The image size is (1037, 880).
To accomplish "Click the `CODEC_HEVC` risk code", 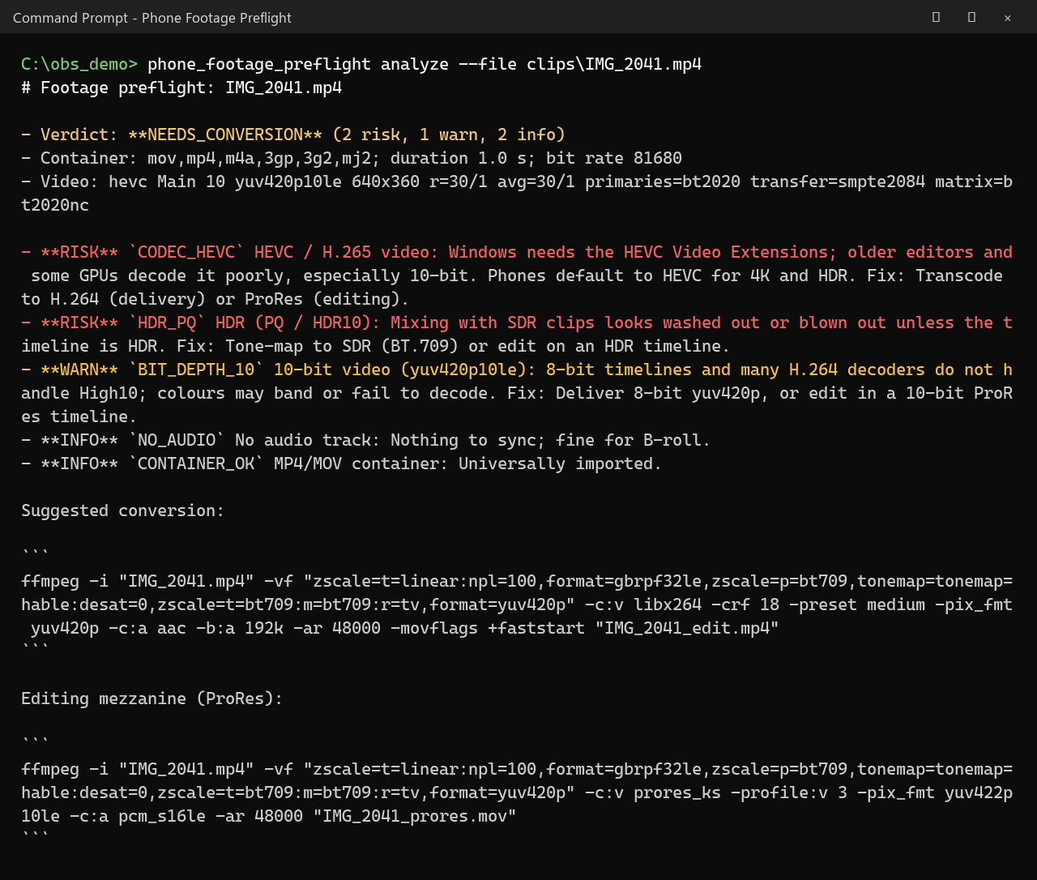I will (186, 252).
